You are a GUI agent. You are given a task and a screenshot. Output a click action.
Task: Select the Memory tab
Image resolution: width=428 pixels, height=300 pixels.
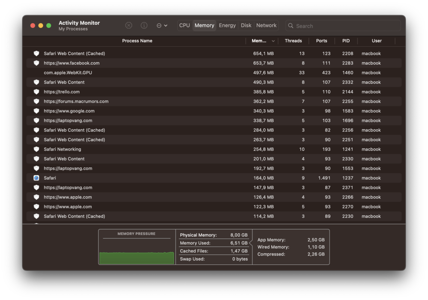pyautogui.click(x=205, y=25)
